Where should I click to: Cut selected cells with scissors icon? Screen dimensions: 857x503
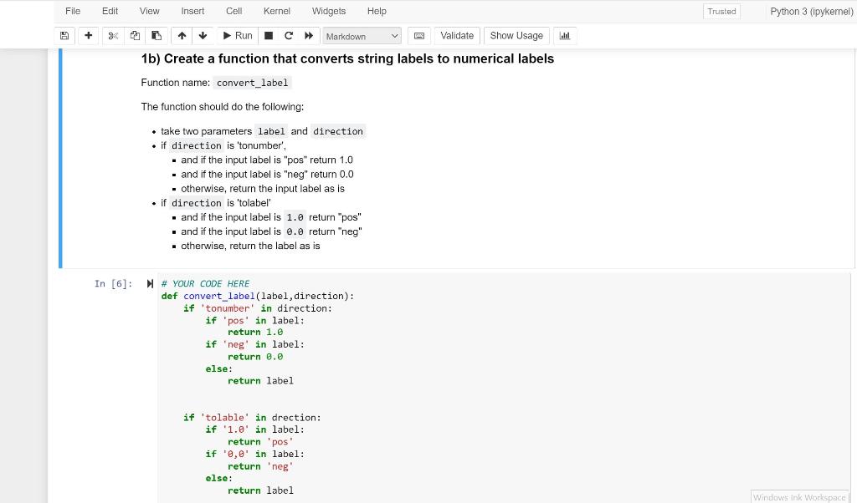[113, 36]
